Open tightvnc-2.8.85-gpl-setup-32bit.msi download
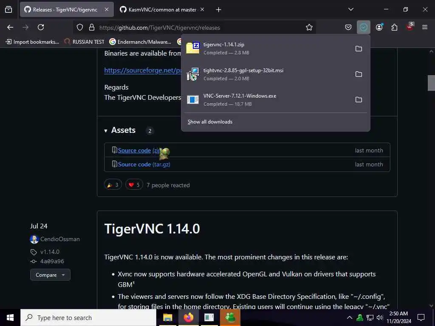Image resolution: width=435 pixels, height=326 pixels. 266,74
